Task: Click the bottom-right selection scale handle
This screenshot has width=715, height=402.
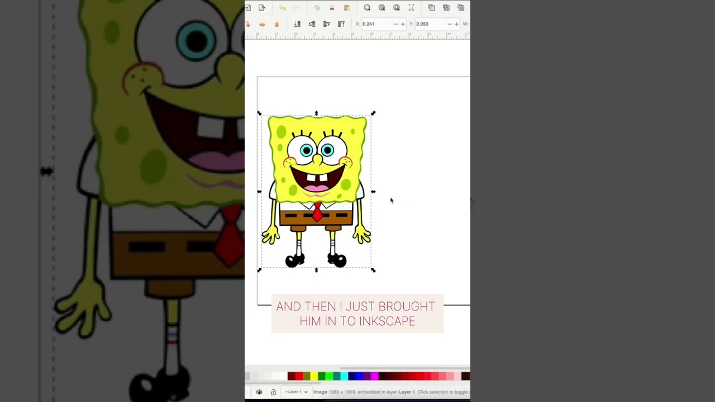Action: pos(373,270)
